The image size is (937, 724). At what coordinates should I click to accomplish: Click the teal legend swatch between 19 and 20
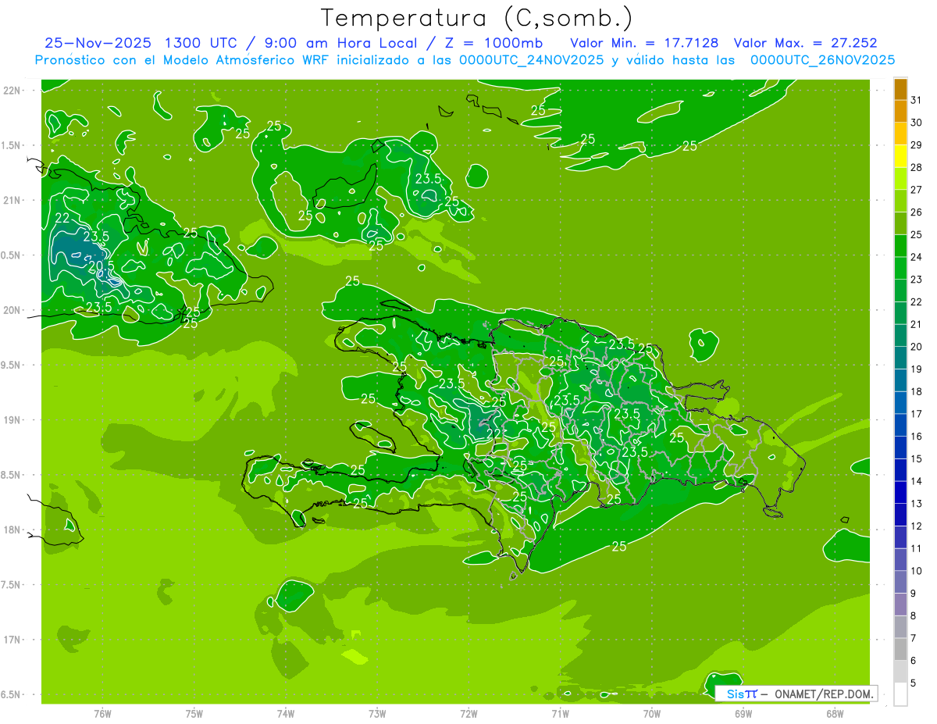pos(900,358)
